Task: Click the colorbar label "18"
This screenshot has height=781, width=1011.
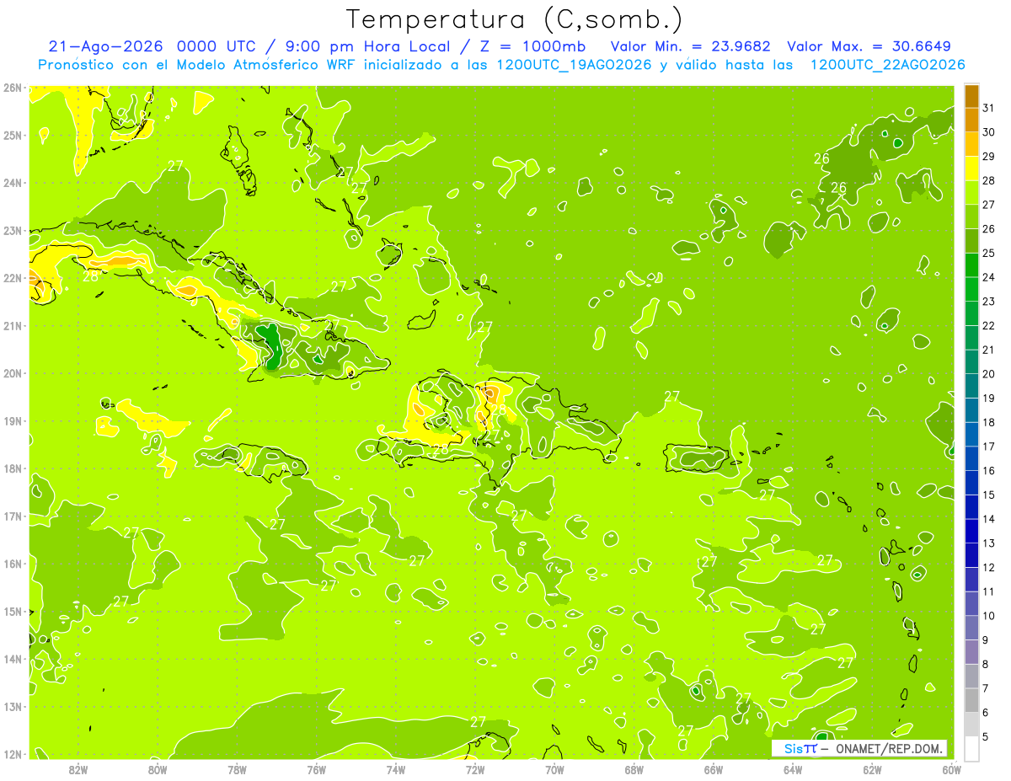Action: pyautogui.click(x=988, y=422)
